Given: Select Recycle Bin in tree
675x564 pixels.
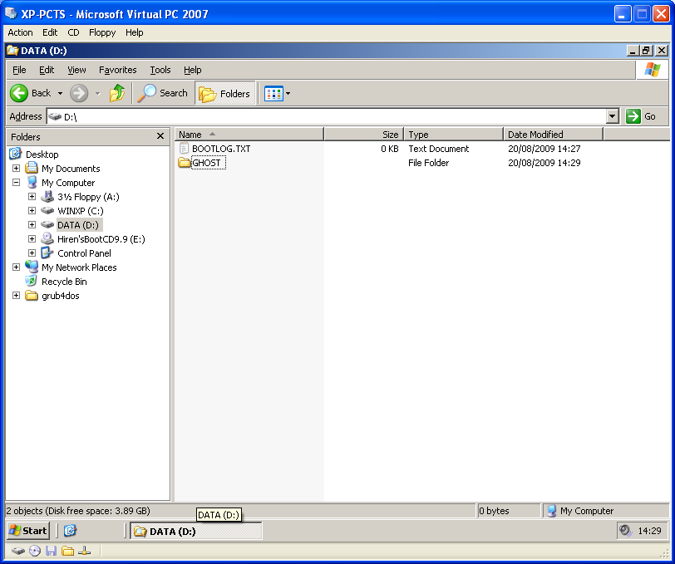Looking at the screenshot, I should 64,282.
